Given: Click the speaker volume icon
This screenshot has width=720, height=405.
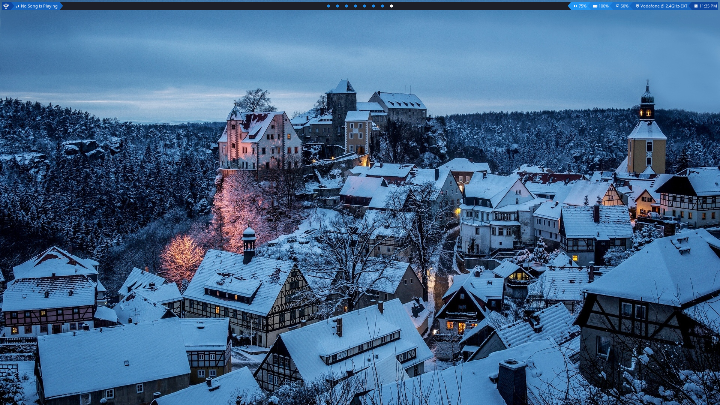Looking at the screenshot, I should pyautogui.click(x=575, y=6).
